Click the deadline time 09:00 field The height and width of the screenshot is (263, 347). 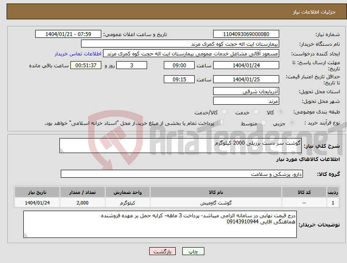pos(179,65)
